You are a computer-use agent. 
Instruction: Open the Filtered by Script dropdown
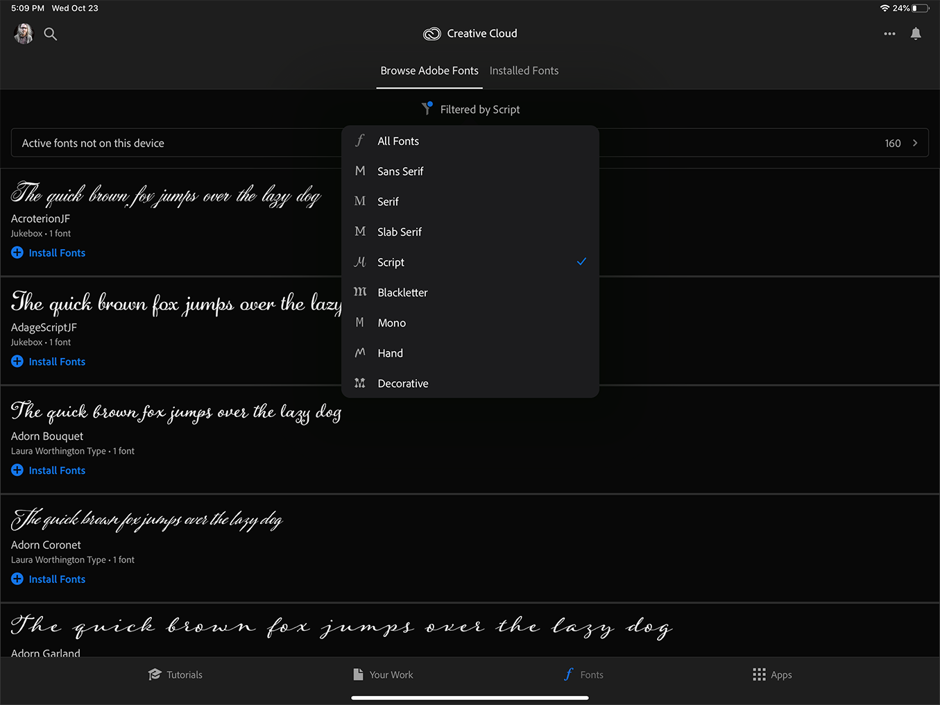pyautogui.click(x=470, y=109)
